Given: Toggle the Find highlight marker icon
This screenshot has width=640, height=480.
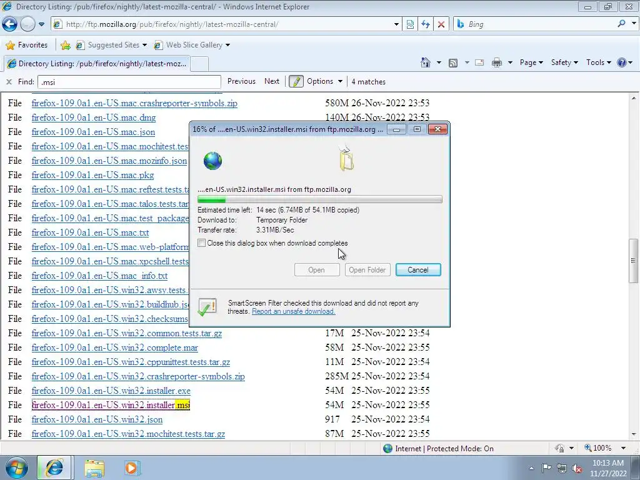Looking at the screenshot, I should click(296, 81).
